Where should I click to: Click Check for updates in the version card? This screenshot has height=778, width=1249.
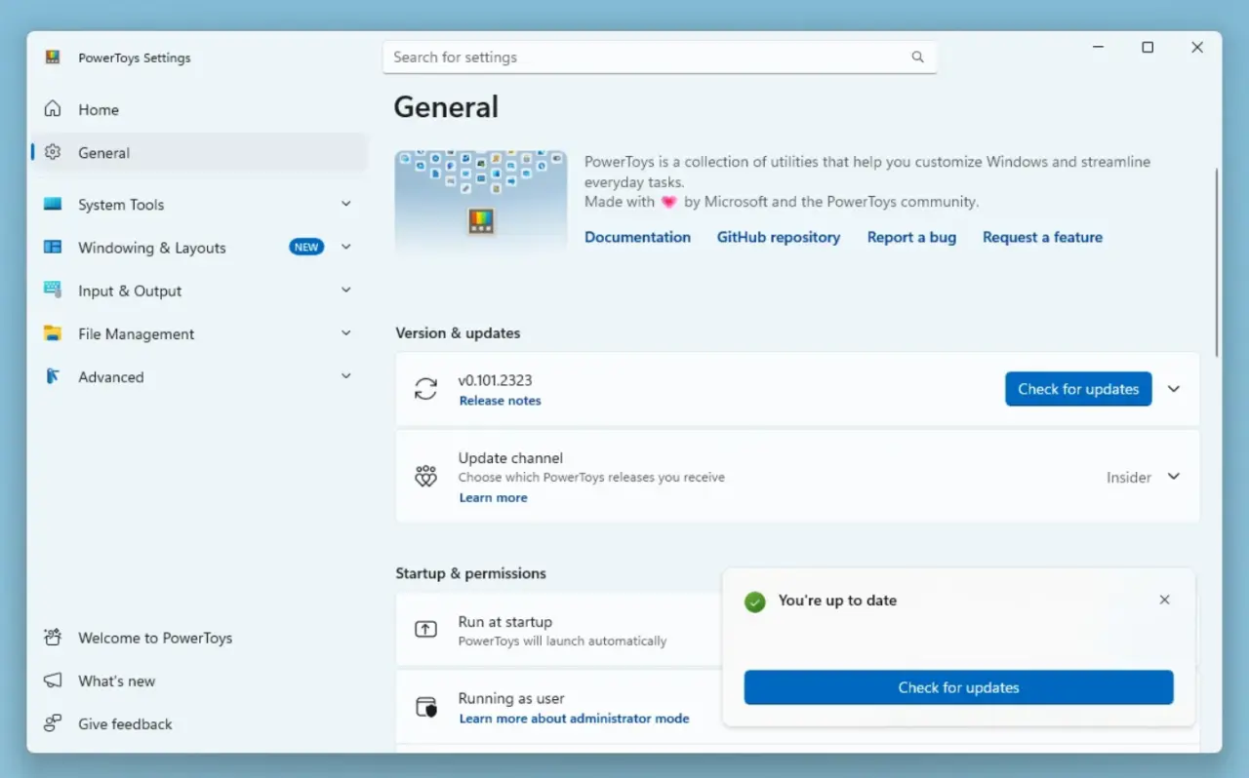coord(1078,389)
